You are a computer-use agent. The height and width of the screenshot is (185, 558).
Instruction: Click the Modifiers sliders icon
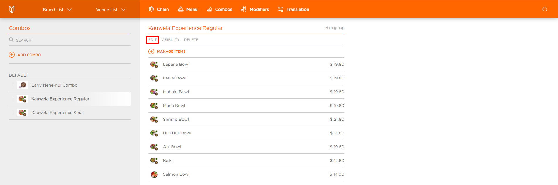point(244,9)
